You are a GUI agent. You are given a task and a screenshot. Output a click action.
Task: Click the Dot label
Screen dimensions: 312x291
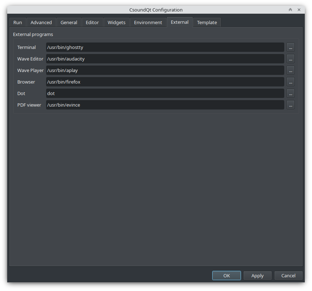click(x=21, y=94)
